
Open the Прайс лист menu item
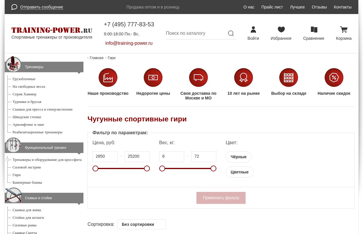pyautogui.click(x=272, y=7)
